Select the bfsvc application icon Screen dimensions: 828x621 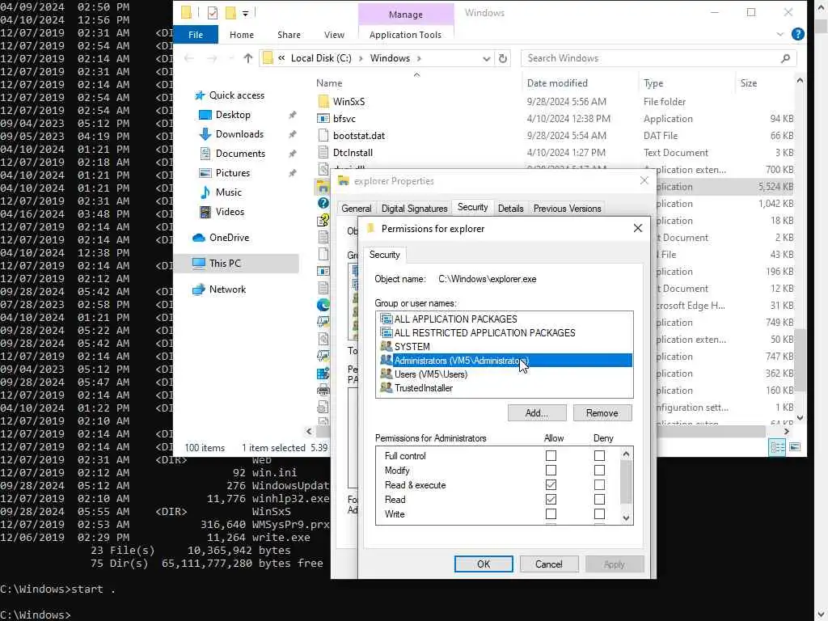coord(323,119)
